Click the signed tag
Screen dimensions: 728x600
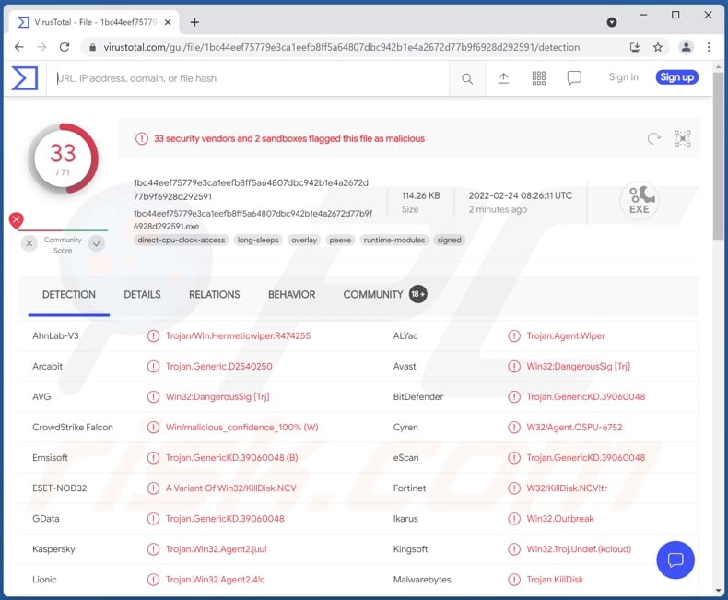click(450, 241)
